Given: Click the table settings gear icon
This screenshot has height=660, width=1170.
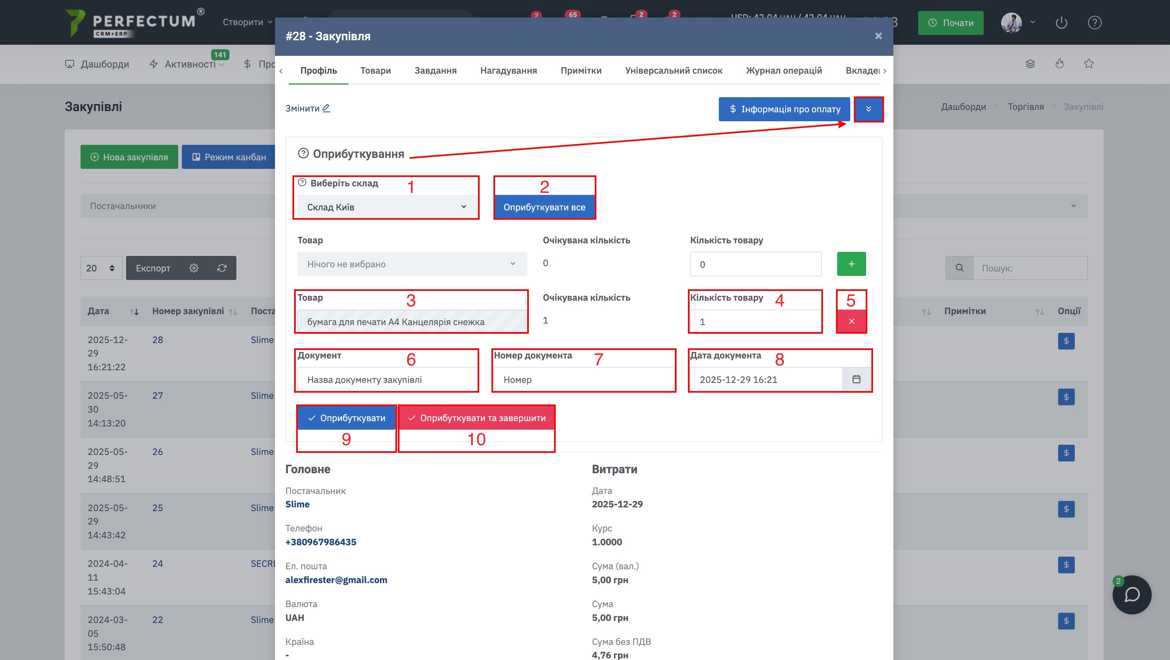Looking at the screenshot, I should (194, 268).
